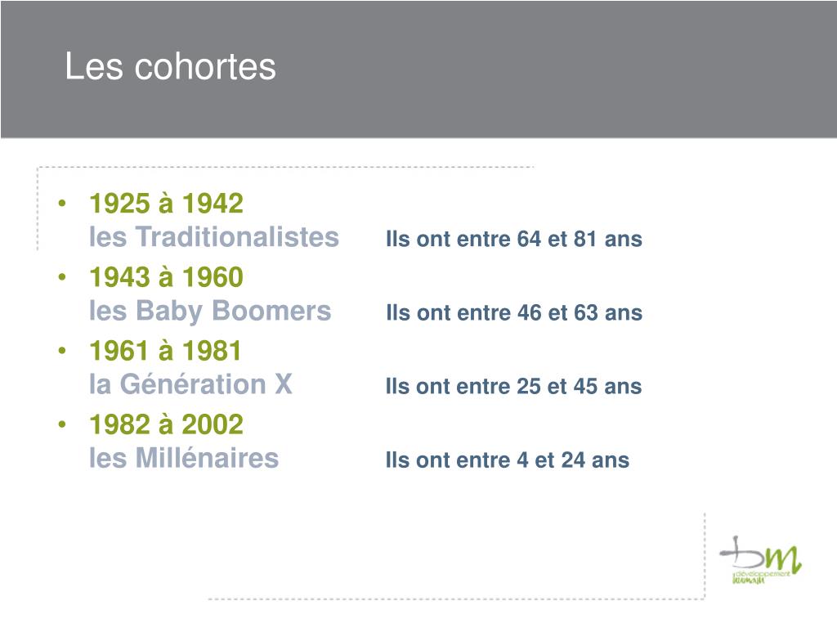
Task: Click the 'les Millénaires' label
Action: click(184, 458)
